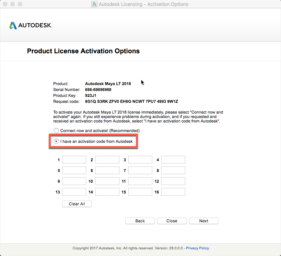This screenshot has height=256, width=281.
Task: Go back with the Back button
Action: (140, 221)
